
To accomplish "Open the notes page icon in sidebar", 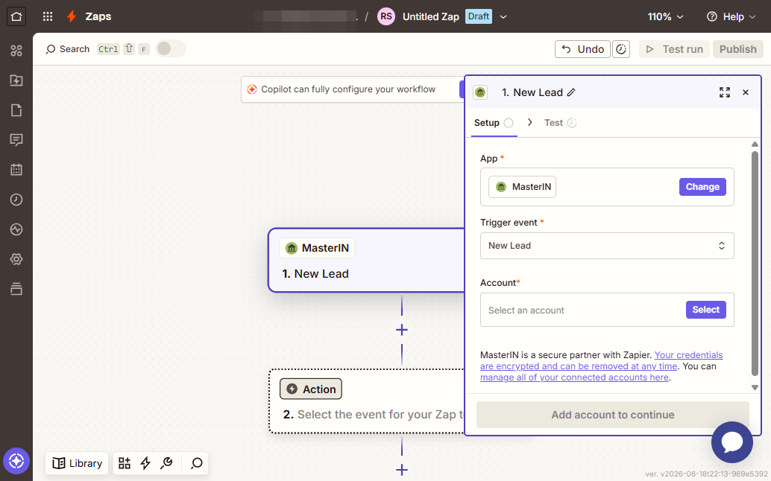I will (x=16, y=110).
